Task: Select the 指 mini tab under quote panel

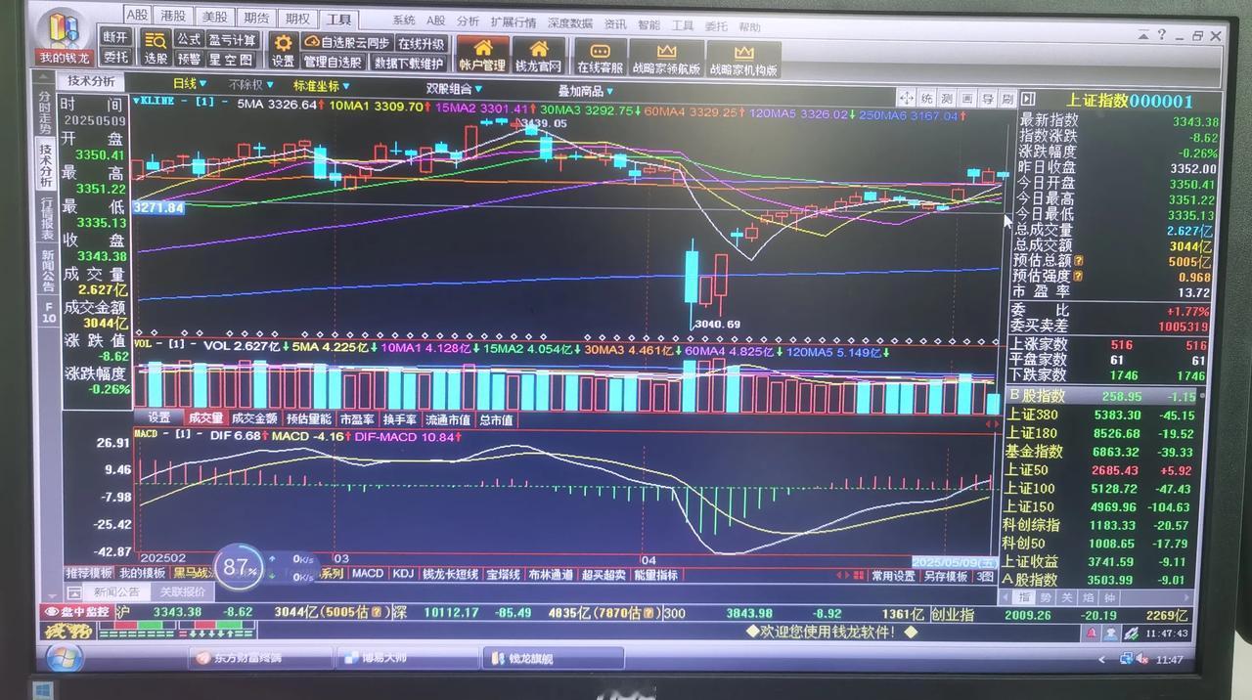Action: point(1025,596)
